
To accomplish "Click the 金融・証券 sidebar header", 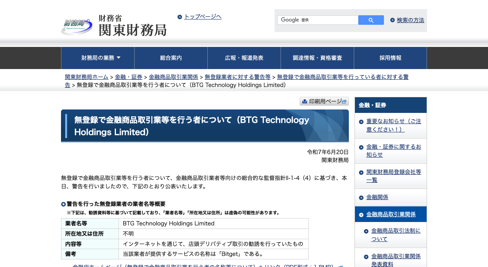I will click(391, 105).
